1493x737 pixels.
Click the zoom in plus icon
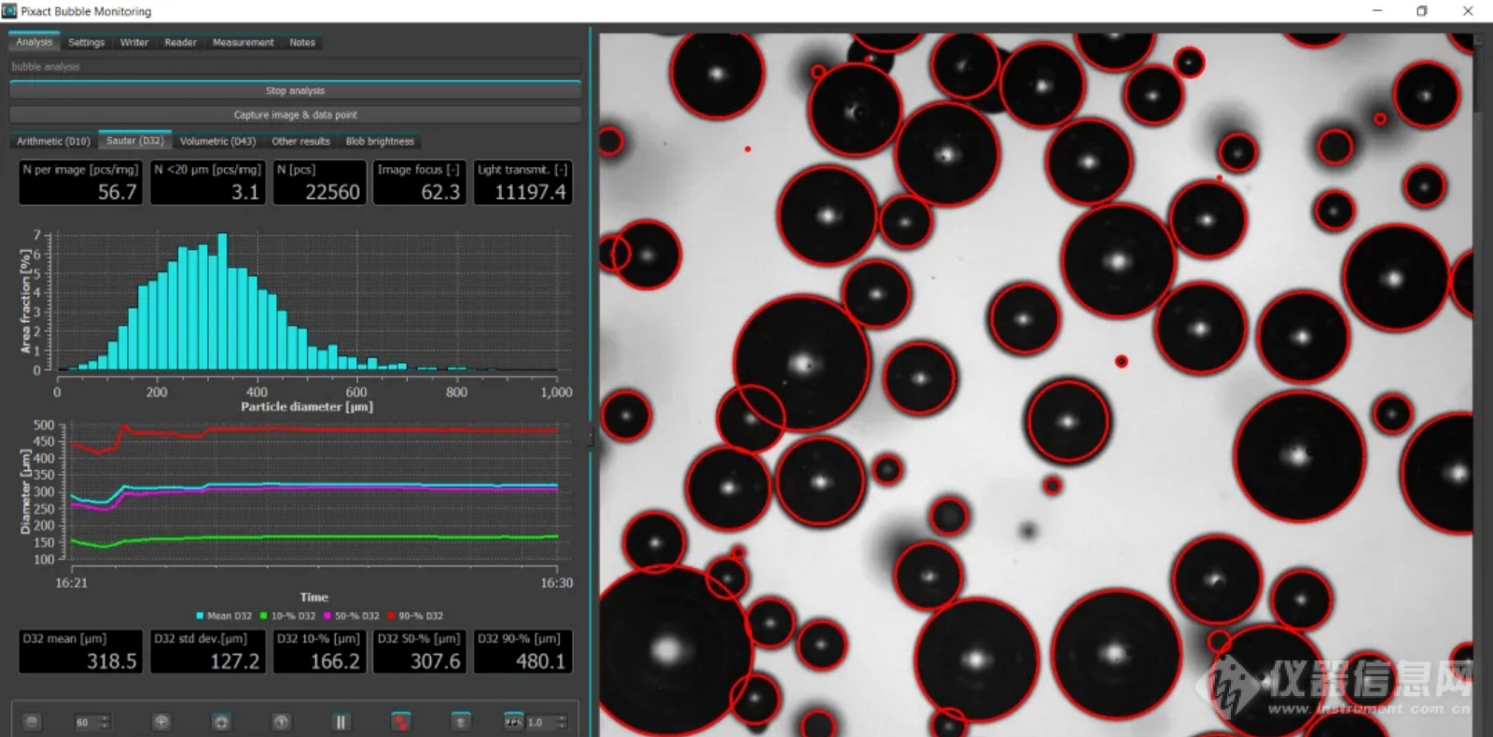(160, 722)
